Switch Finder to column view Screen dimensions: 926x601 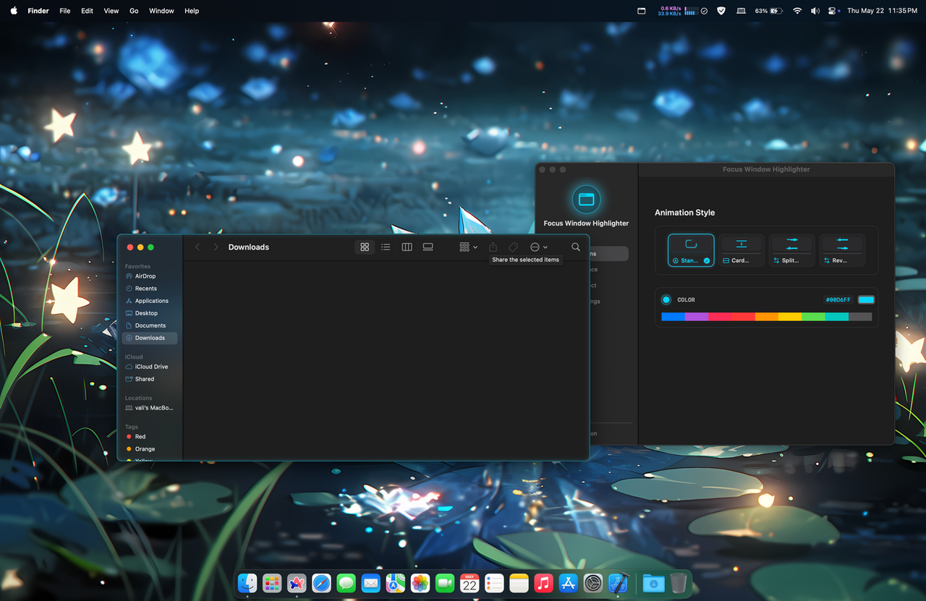pos(407,247)
